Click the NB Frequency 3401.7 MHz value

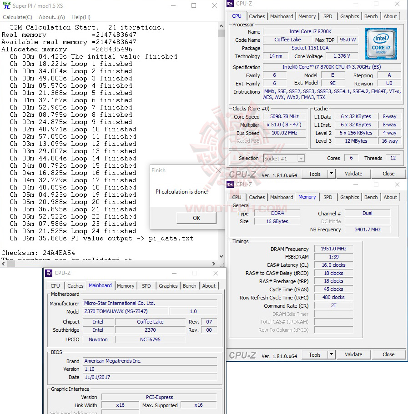pyautogui.click(x=368, y=229)
